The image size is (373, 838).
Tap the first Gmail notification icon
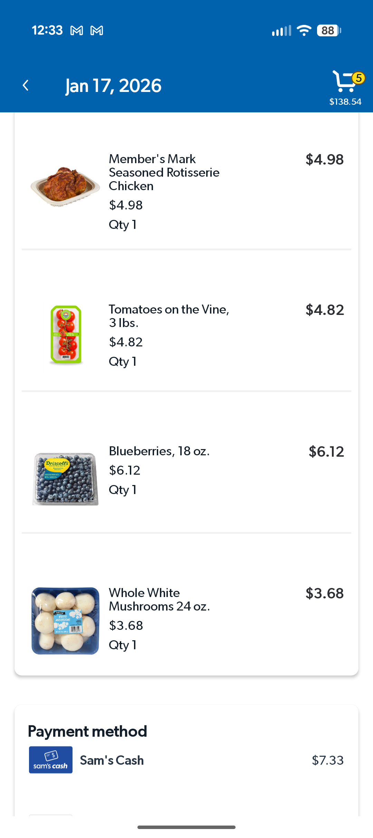click(77, 30)
